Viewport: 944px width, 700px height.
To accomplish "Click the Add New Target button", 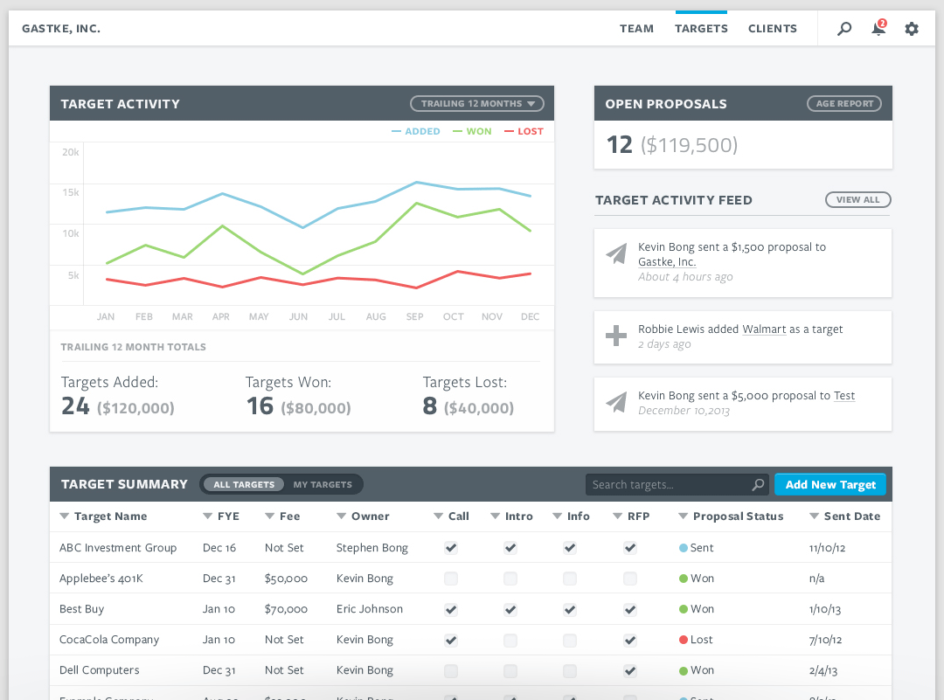I will [x=829, y=484].
